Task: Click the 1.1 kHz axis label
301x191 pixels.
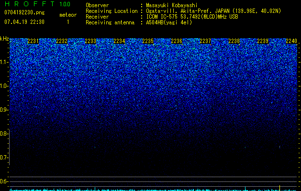Action: click(4, 62)
